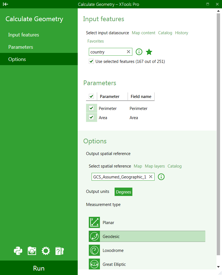Show info for selected spatial reference
Screen dimensions: 222x275
[x=161, y=177]
